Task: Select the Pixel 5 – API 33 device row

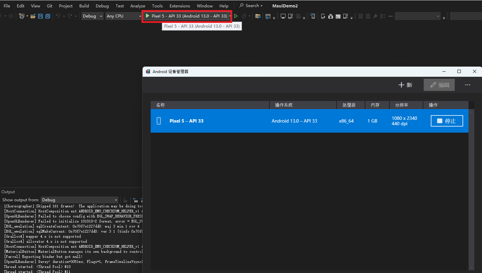Action: pos(309,121)
